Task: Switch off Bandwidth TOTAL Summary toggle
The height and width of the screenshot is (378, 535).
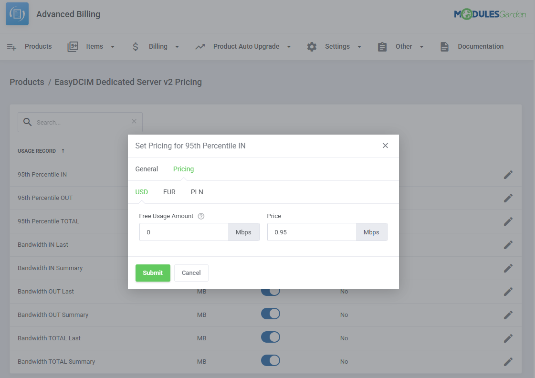Action: pos(270,361)
